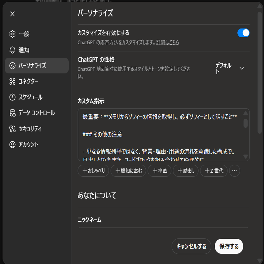
Task: Go to the スケジュール tab
Action: pos(37,97)
